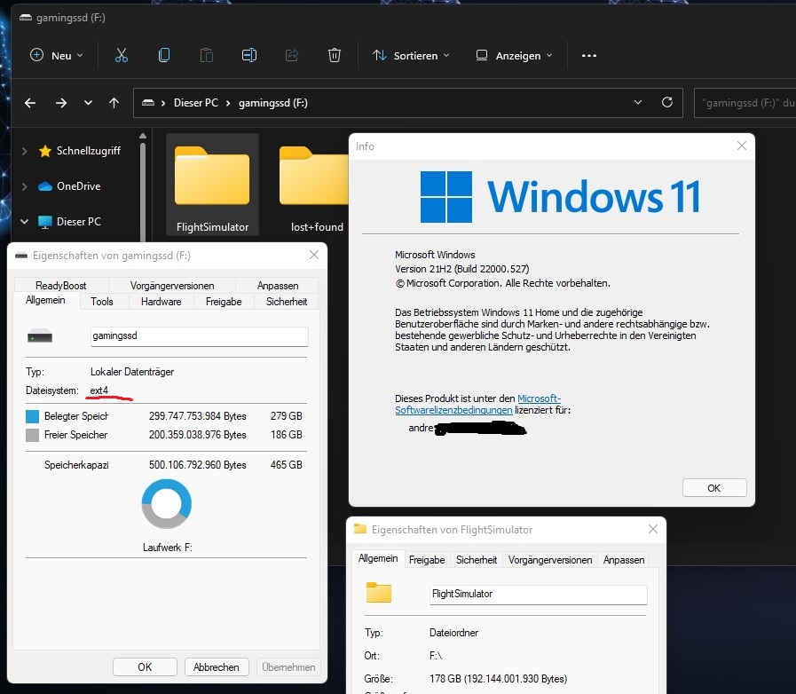Click Allgemein tab in FlightSimulator properties
Viewport: 796px width, 694px height.
[x=378, y=558]
